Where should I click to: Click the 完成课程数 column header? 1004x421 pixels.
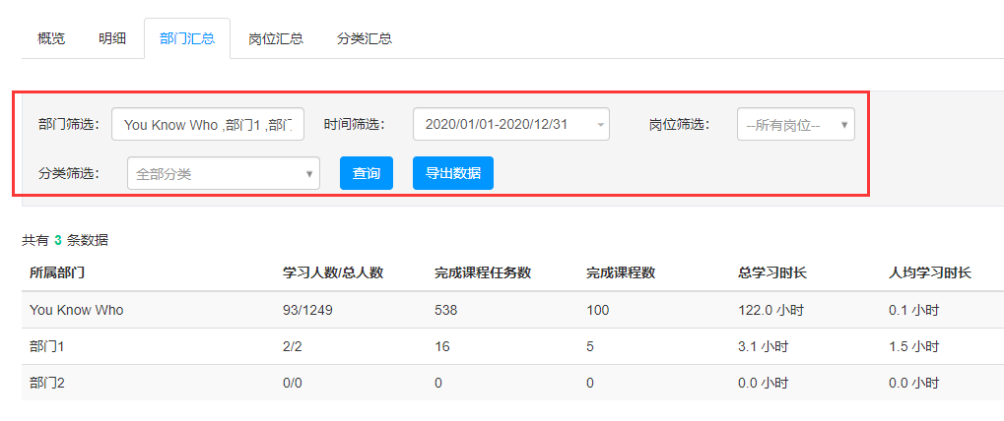click(x=621, y=272)
